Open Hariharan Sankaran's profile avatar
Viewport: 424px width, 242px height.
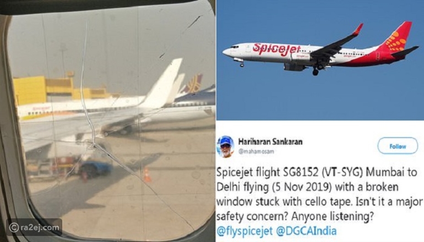pyautogui.click(x=225, y=146)
